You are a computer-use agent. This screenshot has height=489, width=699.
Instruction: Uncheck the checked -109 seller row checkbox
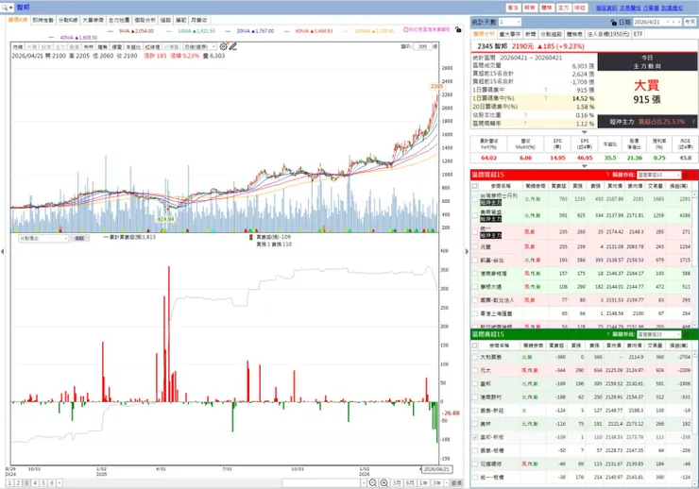click(x=475, y=437)
